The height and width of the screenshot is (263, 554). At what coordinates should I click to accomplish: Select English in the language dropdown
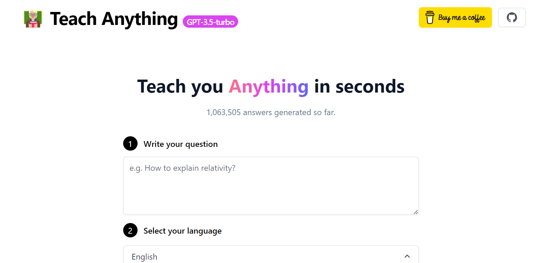point(144,257)
